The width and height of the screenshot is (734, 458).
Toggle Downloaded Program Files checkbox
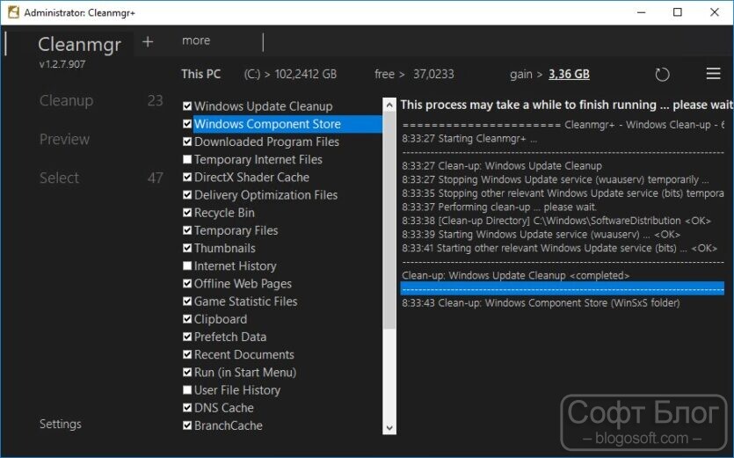[x=187, y=142]
